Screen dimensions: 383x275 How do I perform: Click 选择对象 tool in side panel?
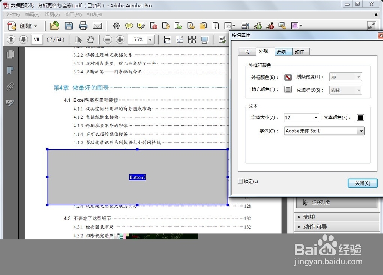[x=337, y=202]
